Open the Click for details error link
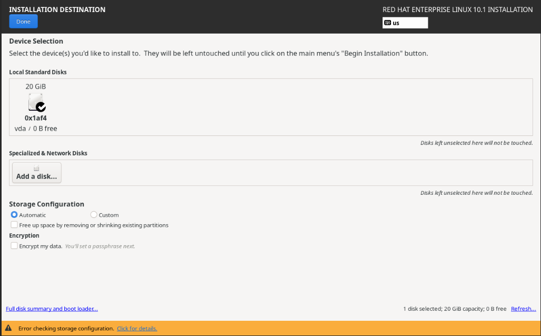 point(137,329)
